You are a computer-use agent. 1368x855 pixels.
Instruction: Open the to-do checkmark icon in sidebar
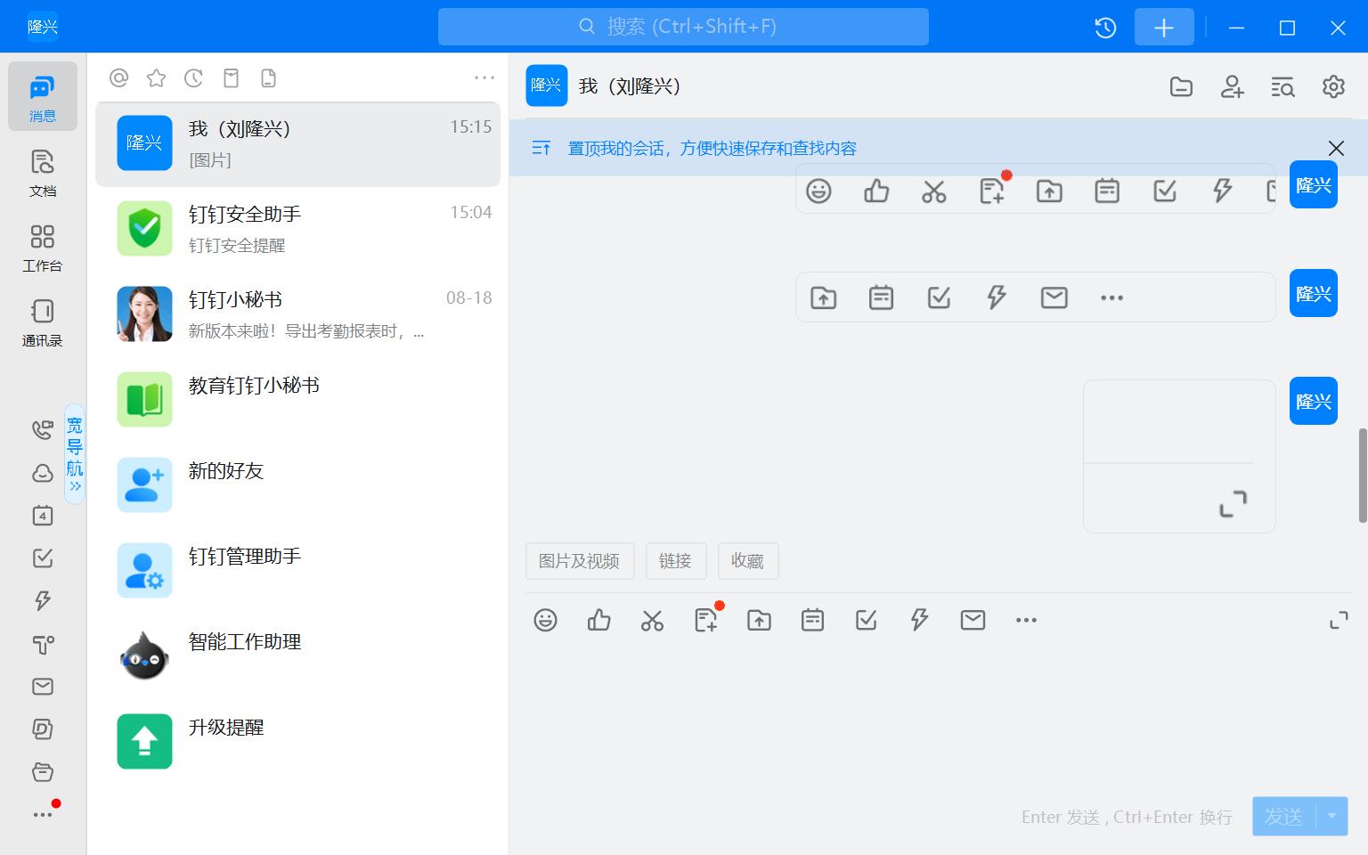tap(42, 558)
